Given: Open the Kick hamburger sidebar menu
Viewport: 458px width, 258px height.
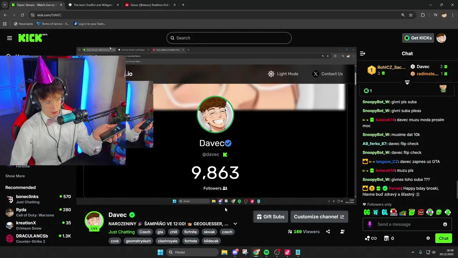Looking at the screenshot, I should [10, 38].
